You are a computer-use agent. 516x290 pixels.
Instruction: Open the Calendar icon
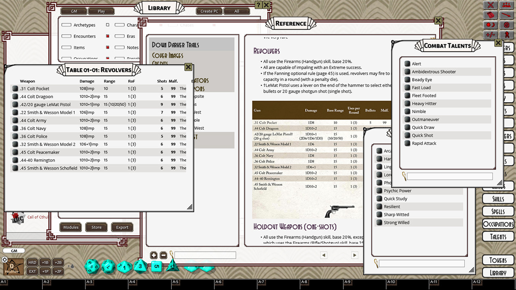490,15
